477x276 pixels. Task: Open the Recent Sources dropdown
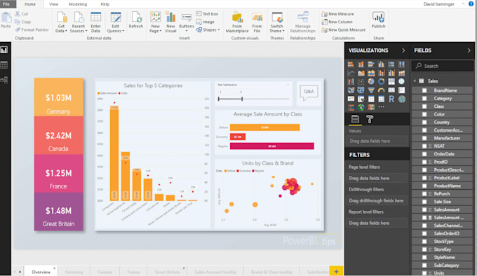coord(79,22)
